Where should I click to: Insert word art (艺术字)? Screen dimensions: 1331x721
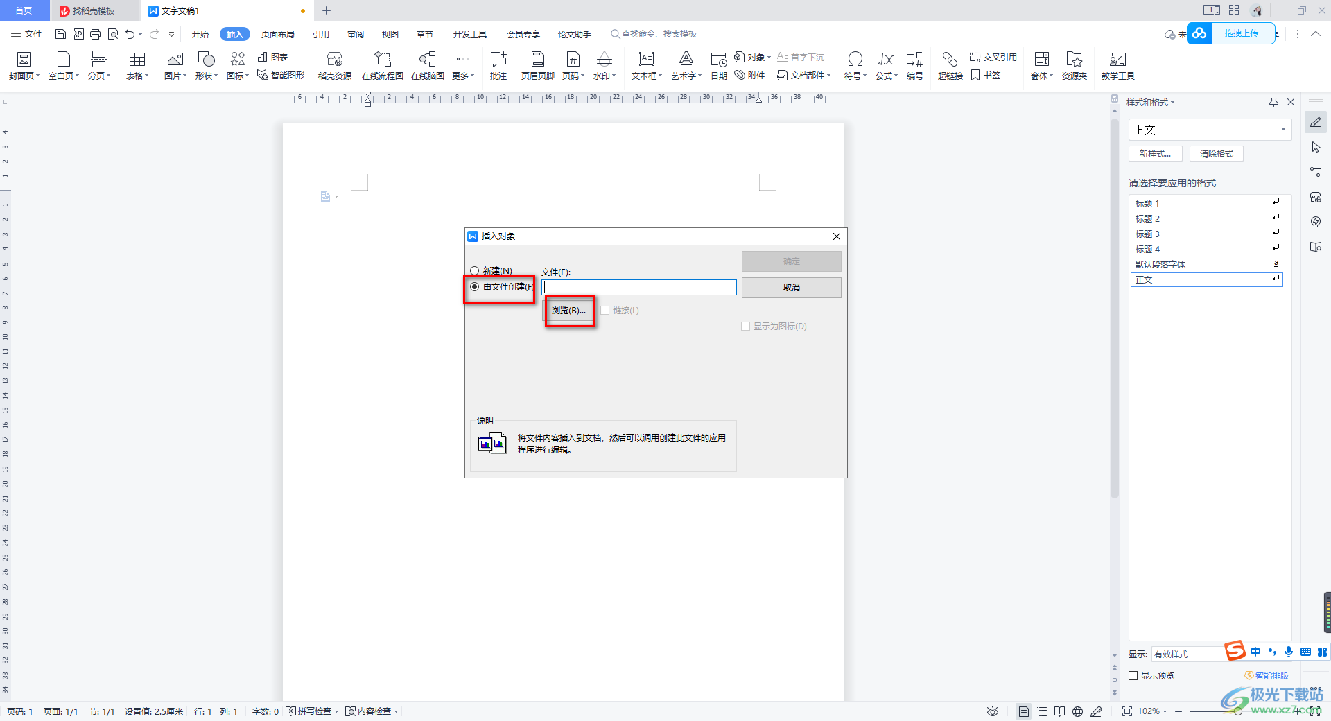686,66
